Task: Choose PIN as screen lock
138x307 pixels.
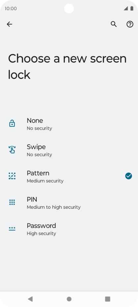Action: 69,202
